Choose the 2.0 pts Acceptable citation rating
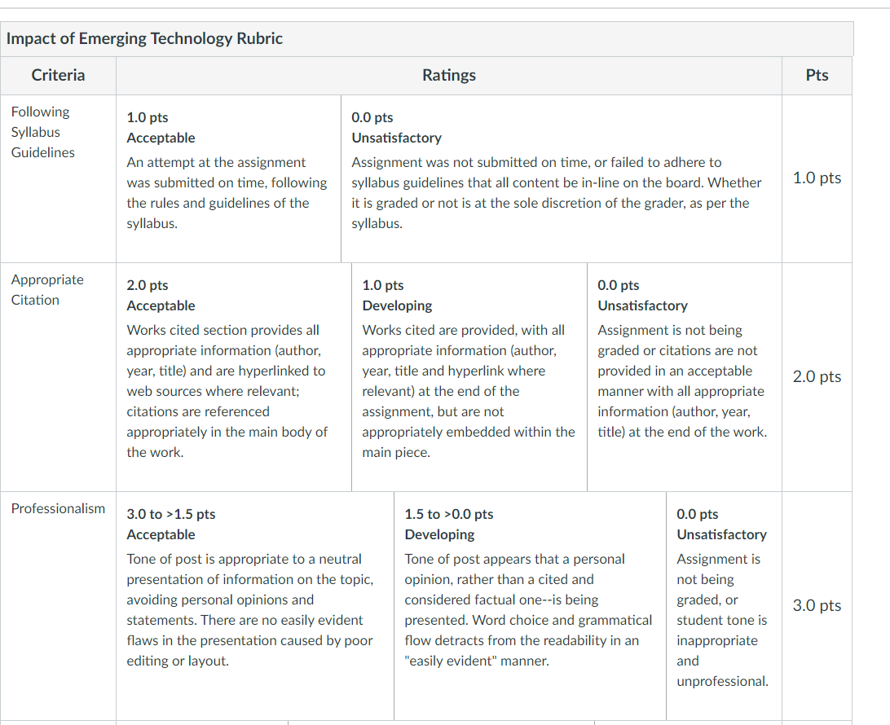The image size is (890, 725). pos(234,377)
